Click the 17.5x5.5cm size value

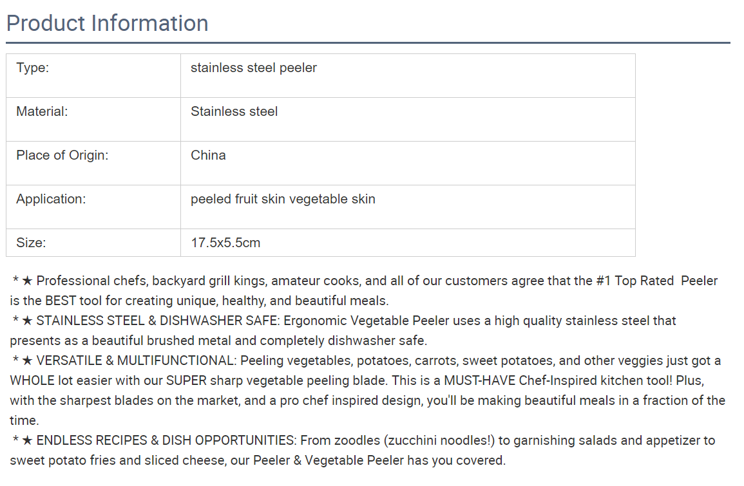225,243
